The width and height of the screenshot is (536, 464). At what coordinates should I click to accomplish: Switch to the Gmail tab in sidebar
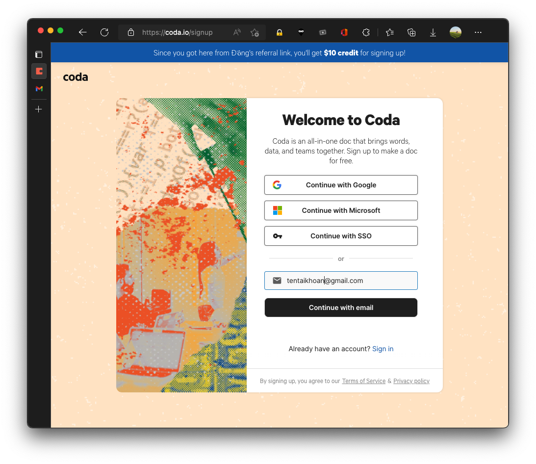click(39, 89)
